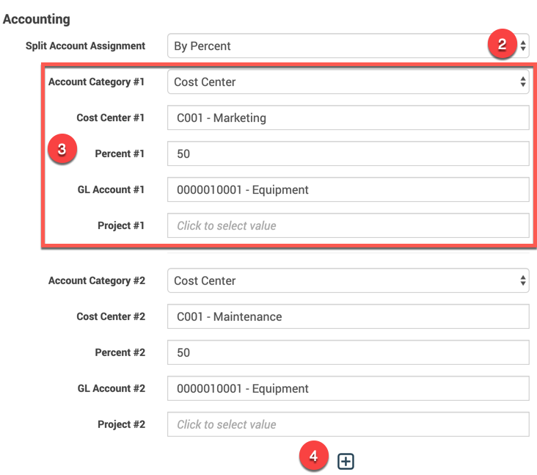Viewport: 537px width, 475px height.
Task: Focus the Percent #2 input field
Action: coord(348,352)
